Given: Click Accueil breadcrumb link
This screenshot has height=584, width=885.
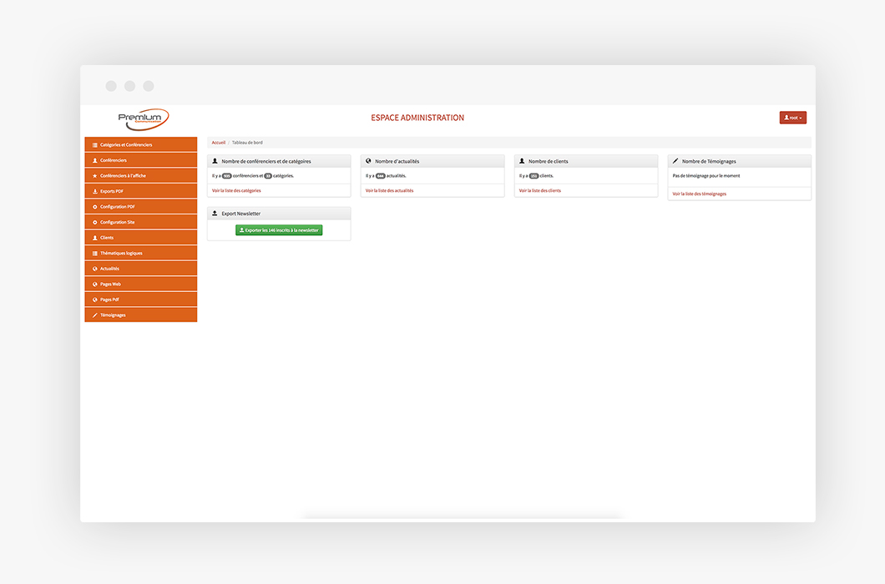Looking at the screenshot, I should click(x=219, y=143).
